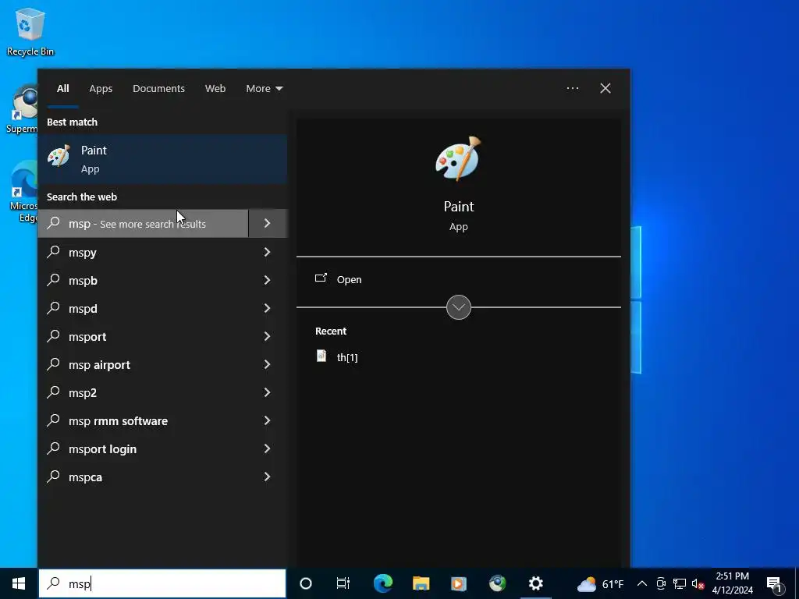
Task: Expand arrow beside 'mspd' suggestion
Action: 268,308
